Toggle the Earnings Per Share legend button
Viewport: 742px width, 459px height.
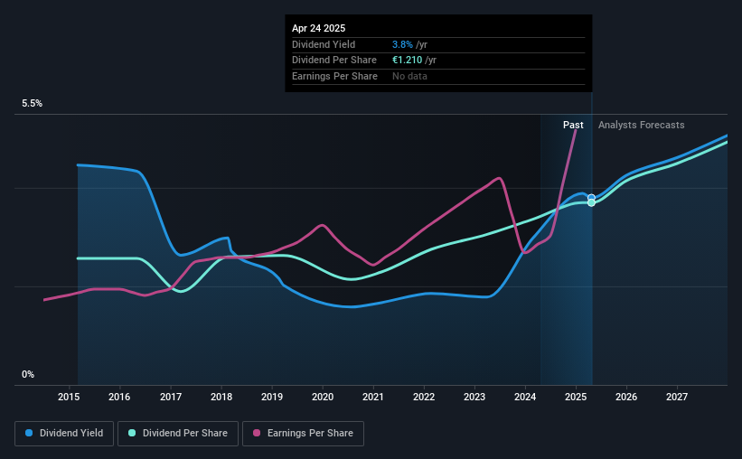(x=303, y=434)
